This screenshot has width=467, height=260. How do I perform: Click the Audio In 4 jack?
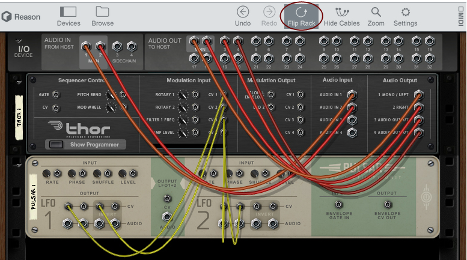(x=352, y=133)
